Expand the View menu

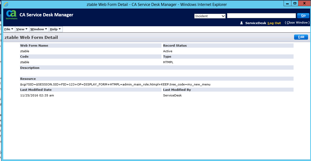pos(22,29)
